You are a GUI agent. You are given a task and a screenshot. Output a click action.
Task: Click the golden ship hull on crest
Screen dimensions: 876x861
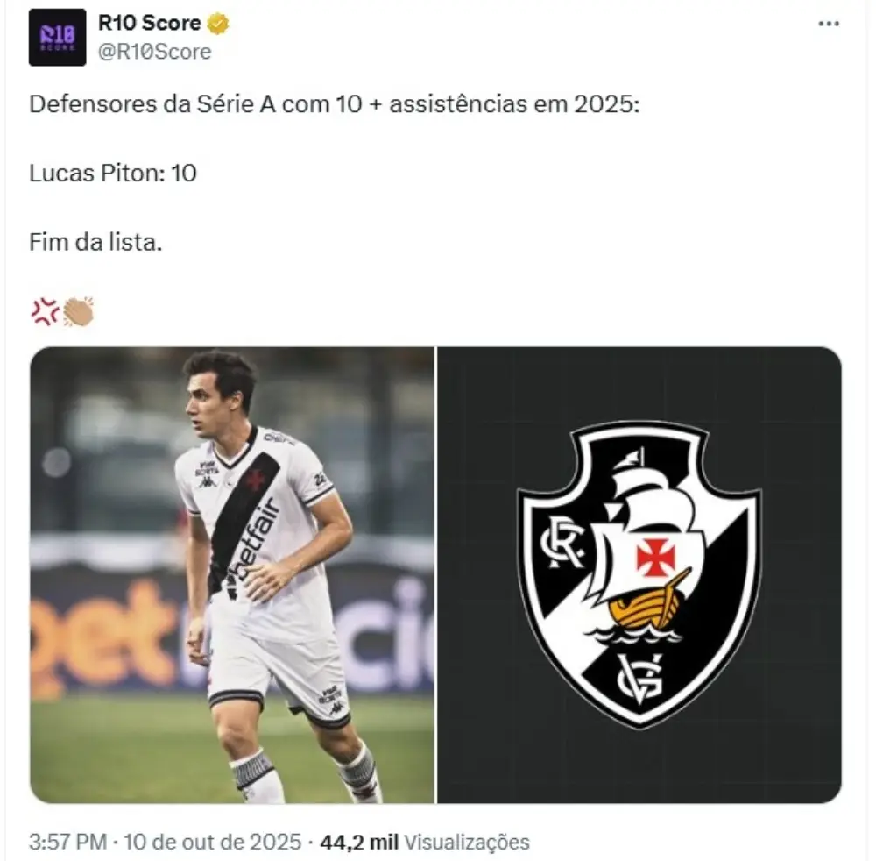pyautogui.click(x=646, y=606)
